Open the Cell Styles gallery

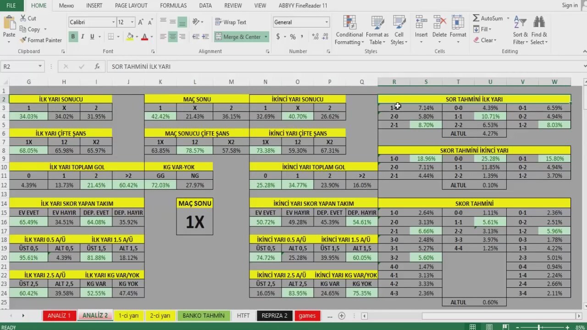pos(399,31)
